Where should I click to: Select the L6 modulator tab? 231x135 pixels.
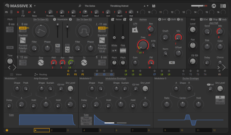coord(140,74)
